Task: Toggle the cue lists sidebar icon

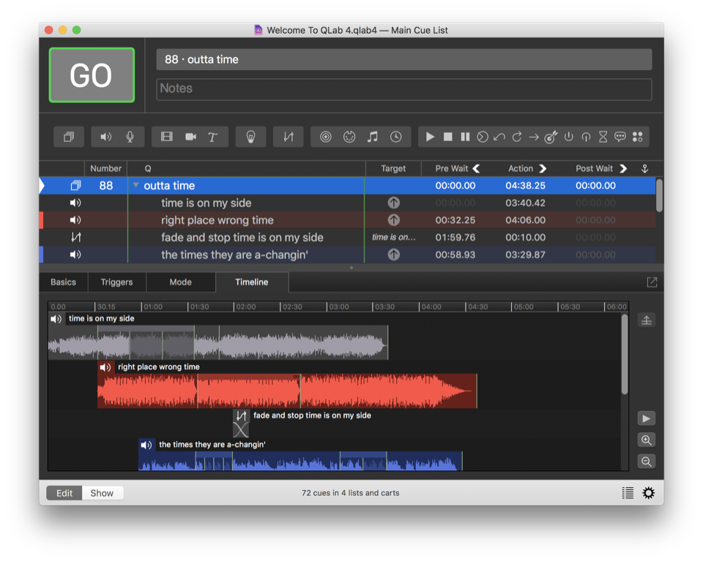Action: click(628, 493)
